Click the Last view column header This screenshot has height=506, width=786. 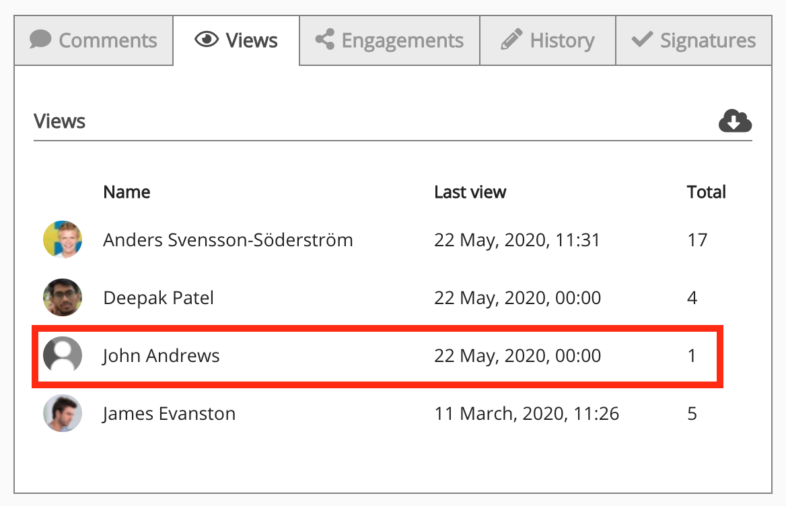pos(470,192)
